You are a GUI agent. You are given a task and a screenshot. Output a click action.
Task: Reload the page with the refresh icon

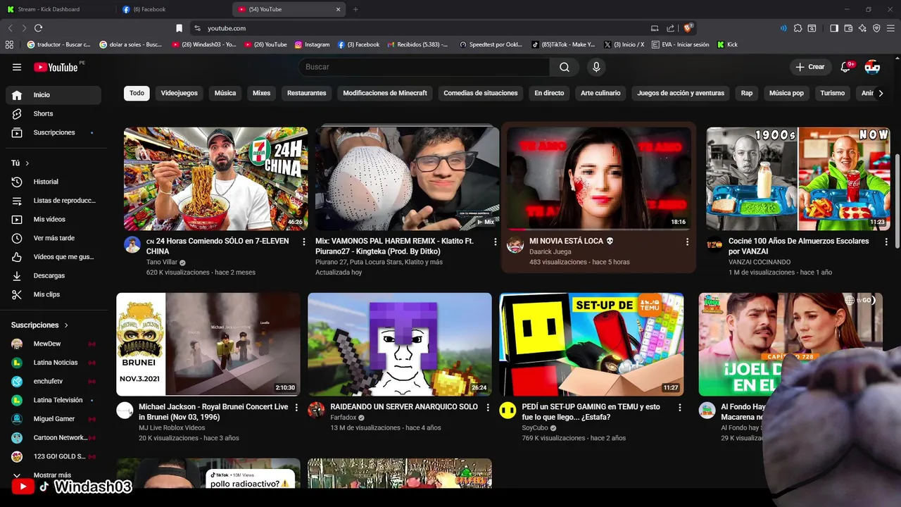[x=38, y=28]
